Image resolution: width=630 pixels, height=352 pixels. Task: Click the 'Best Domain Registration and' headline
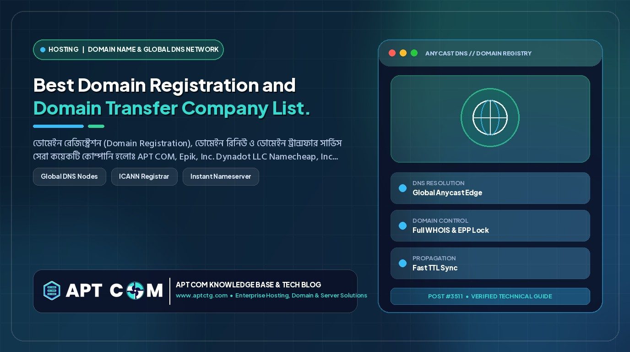(164, 86)
